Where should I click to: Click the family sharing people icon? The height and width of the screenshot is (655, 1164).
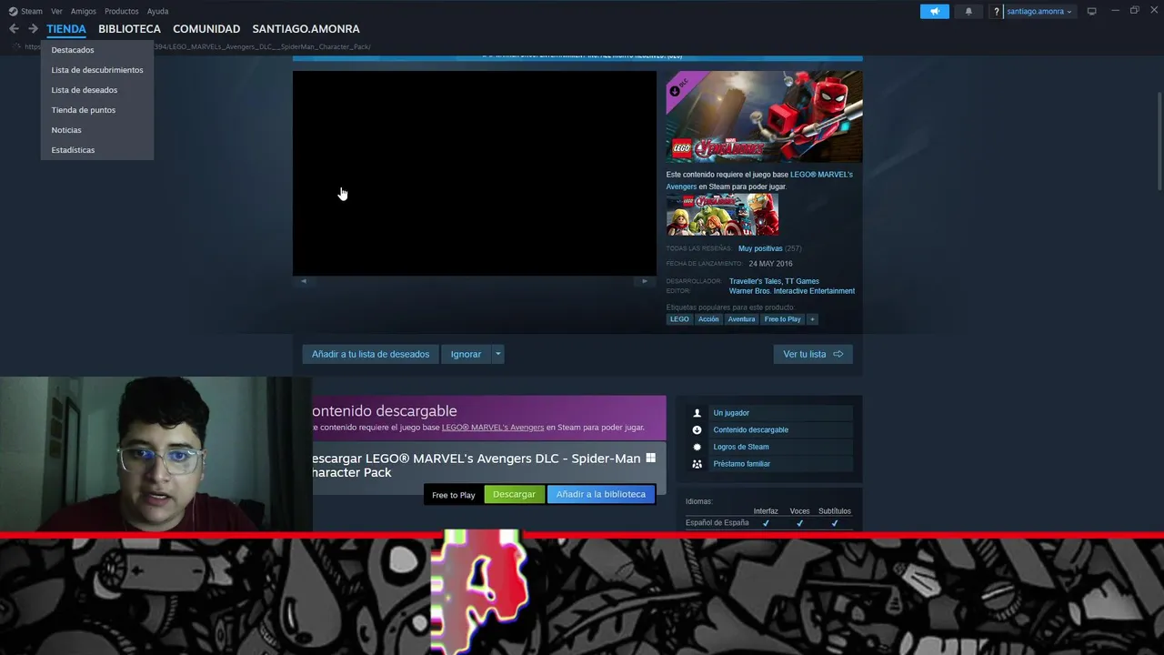click(x=697, y=464)
